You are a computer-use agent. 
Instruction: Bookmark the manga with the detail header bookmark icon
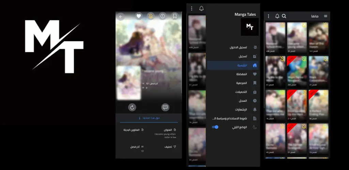coord(175,16)
